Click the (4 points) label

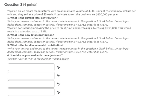30,5
